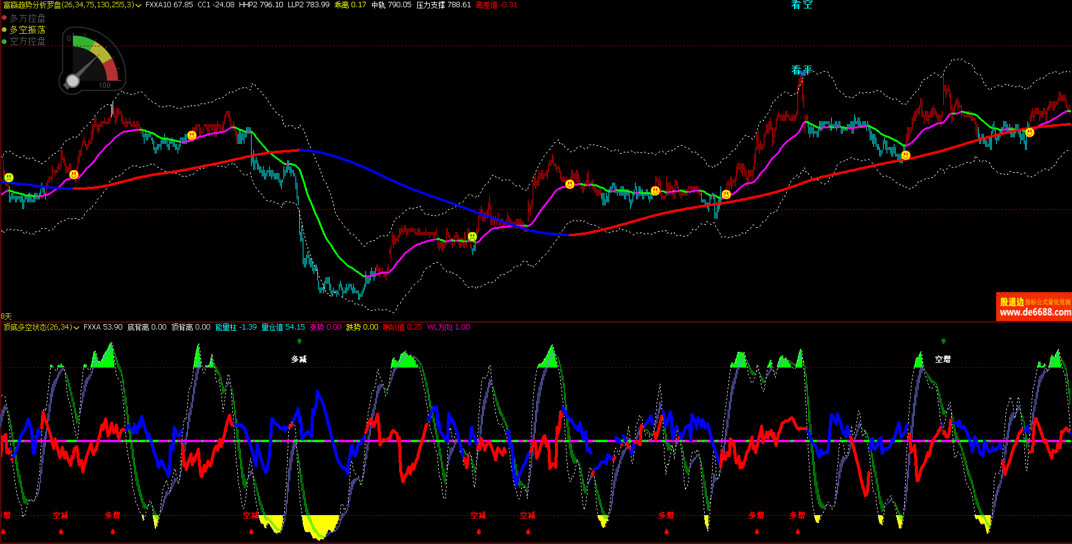
Task: Toggle the 多方控盘 red legend dot
Action: [x=4, y=18]
